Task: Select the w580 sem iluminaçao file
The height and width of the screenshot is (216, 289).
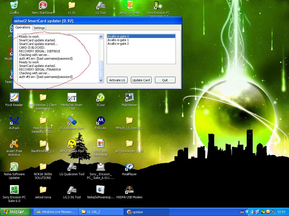Action: [101, 143]
